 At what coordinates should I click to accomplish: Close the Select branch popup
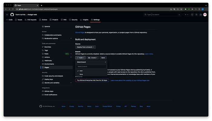[x=105, y=62]
